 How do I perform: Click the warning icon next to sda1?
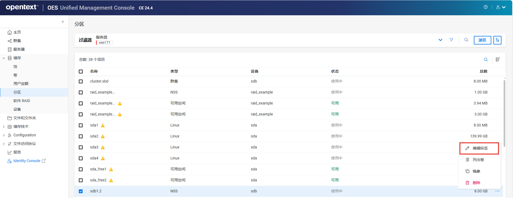coord(103,125)
